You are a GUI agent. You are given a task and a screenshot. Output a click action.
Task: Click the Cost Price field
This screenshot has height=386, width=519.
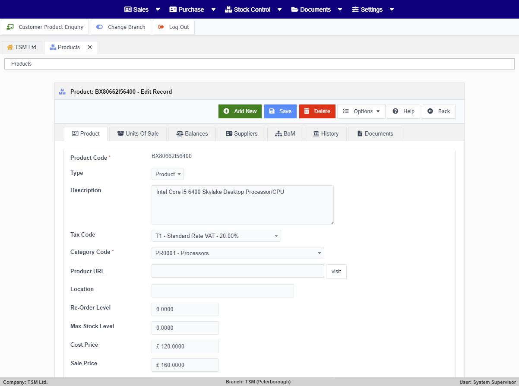coord(185,347)
